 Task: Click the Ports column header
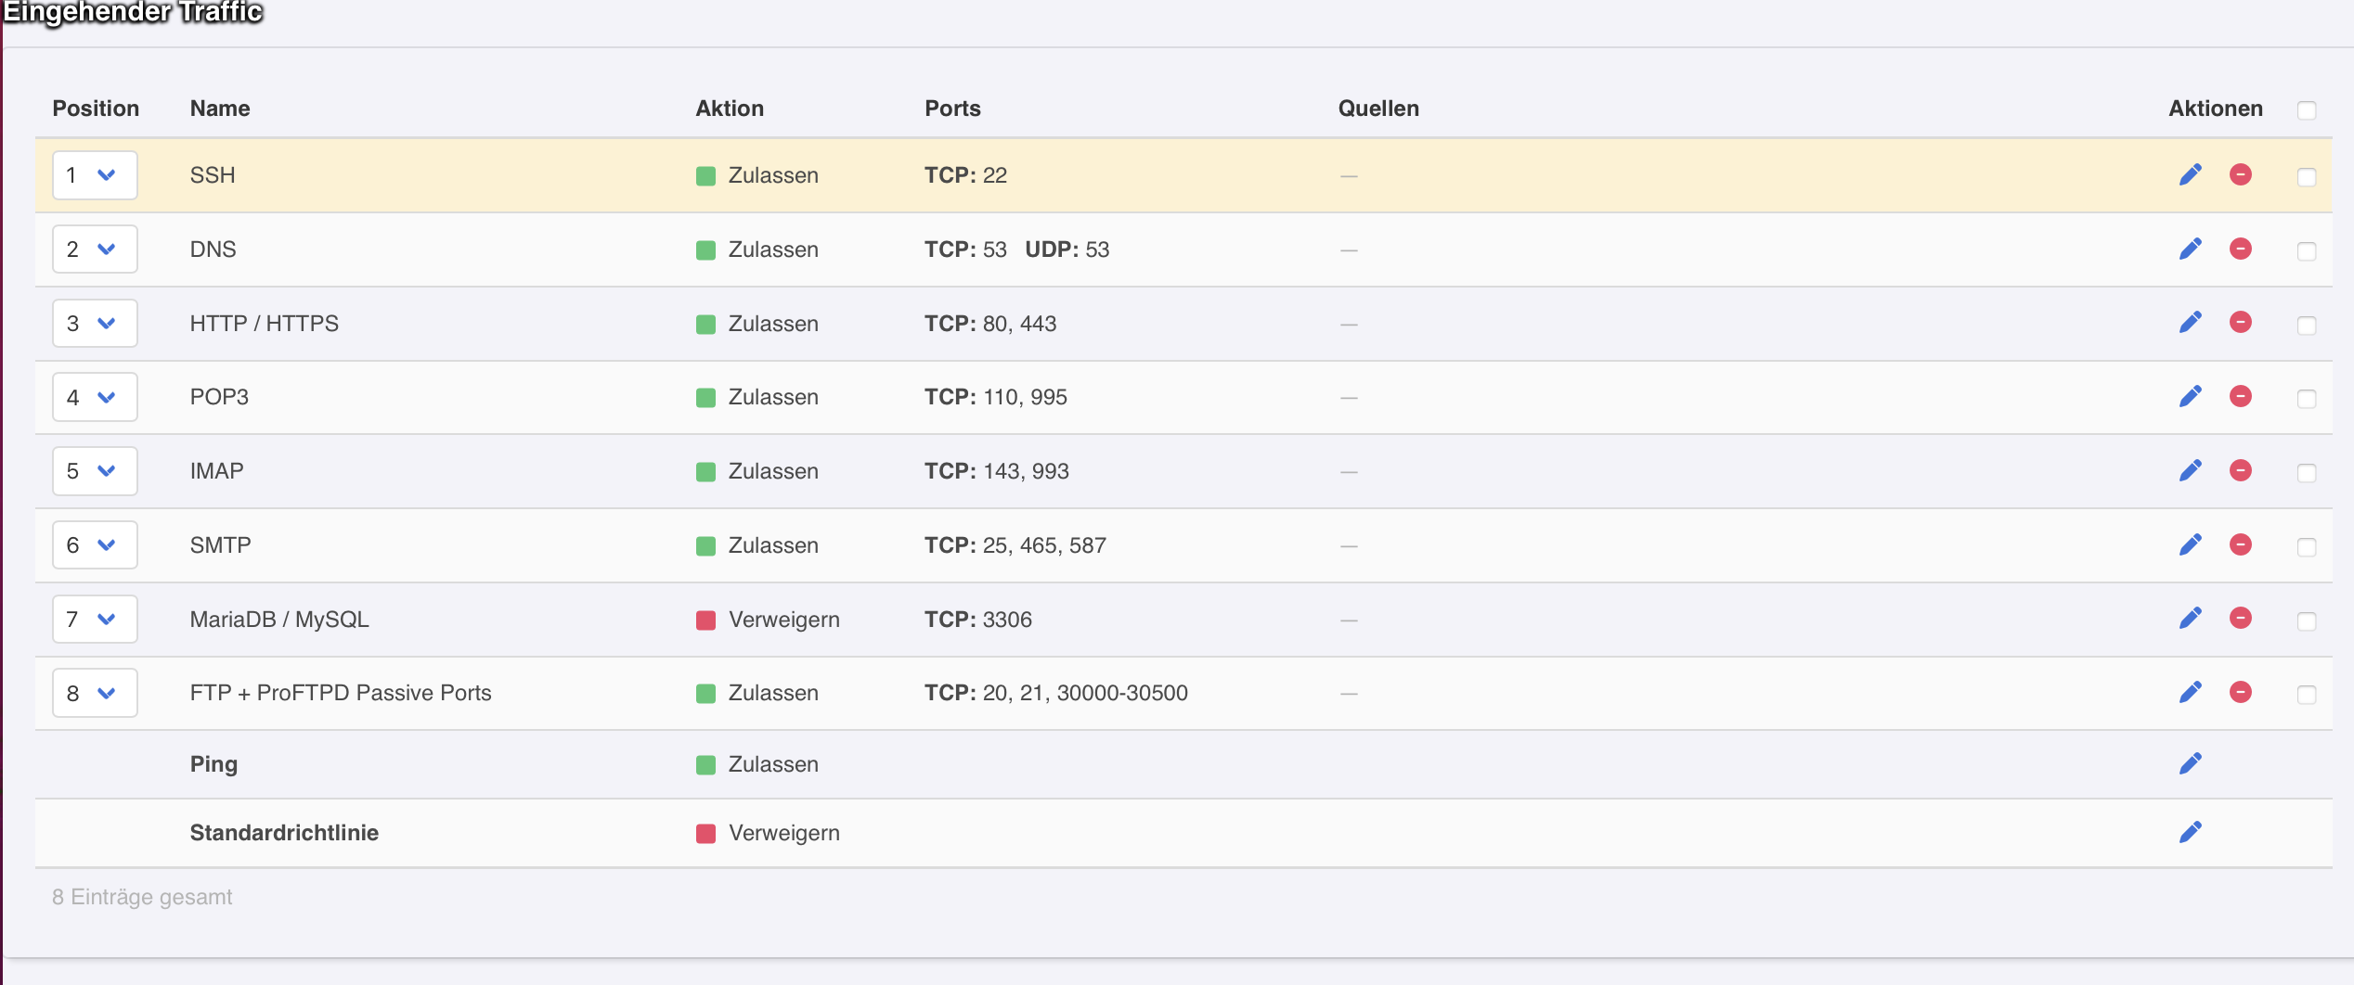pyautogui.click(x=952, y=109)
